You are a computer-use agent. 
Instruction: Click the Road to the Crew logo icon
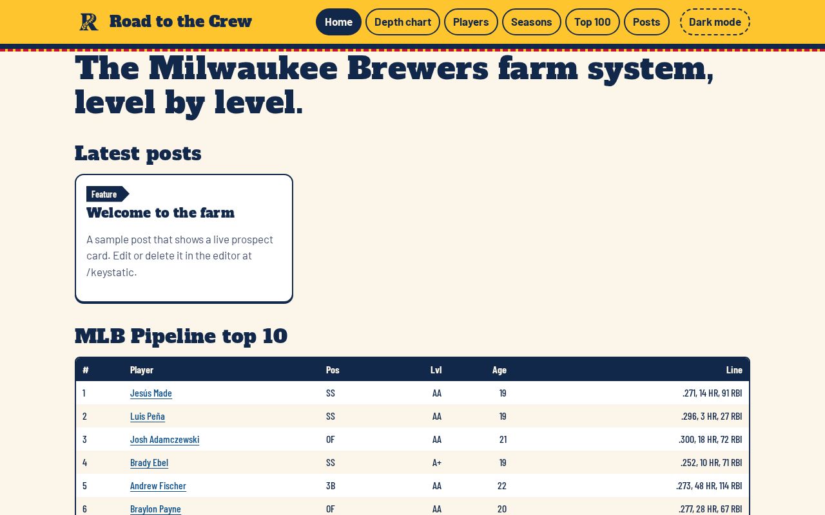tap(89, 22)
